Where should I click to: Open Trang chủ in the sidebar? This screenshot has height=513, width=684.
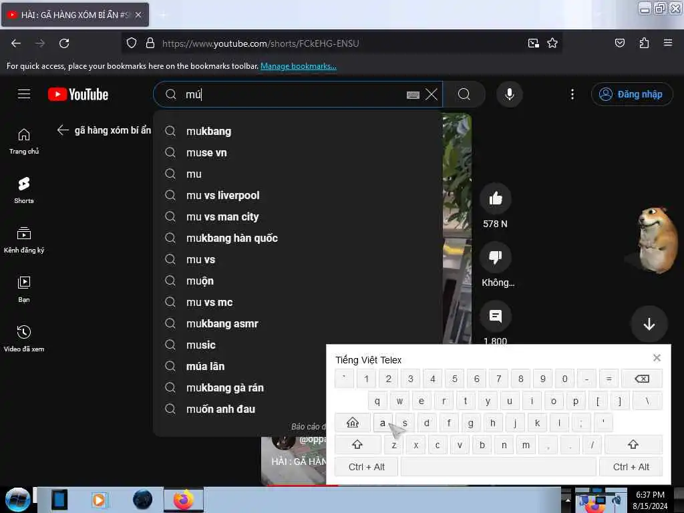click(x=24, y=142)
